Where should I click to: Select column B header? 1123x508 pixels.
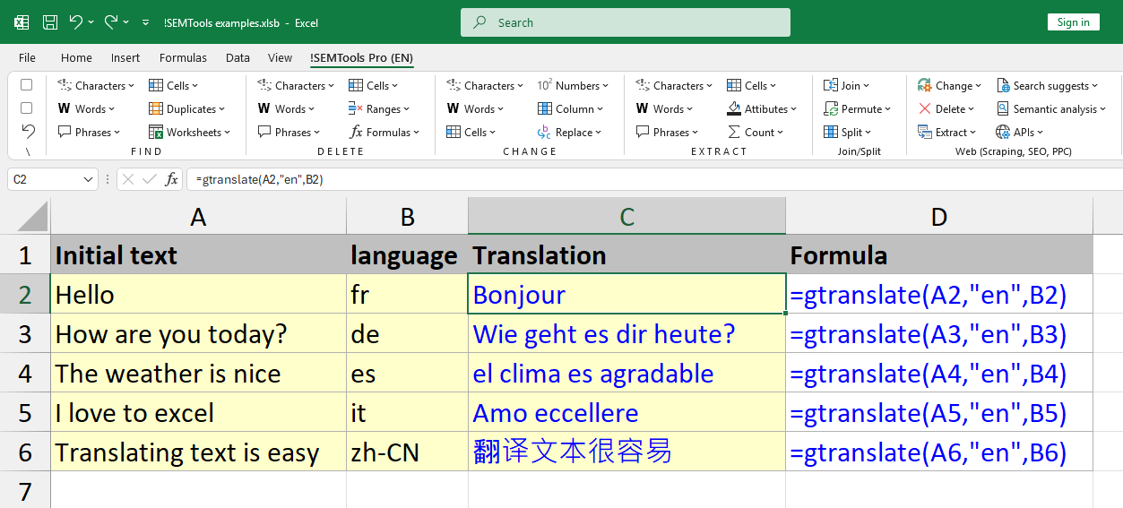tap(407, 216)
